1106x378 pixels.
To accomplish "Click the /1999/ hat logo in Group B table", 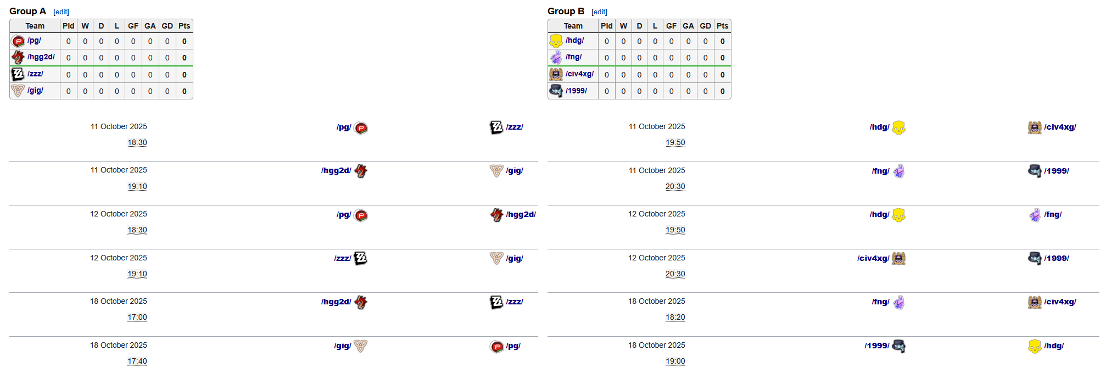I will click(556, 91).
